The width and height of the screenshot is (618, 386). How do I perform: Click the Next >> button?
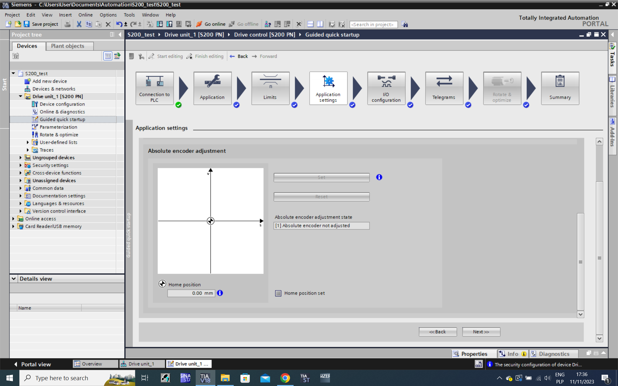click(x=481, y=332)
